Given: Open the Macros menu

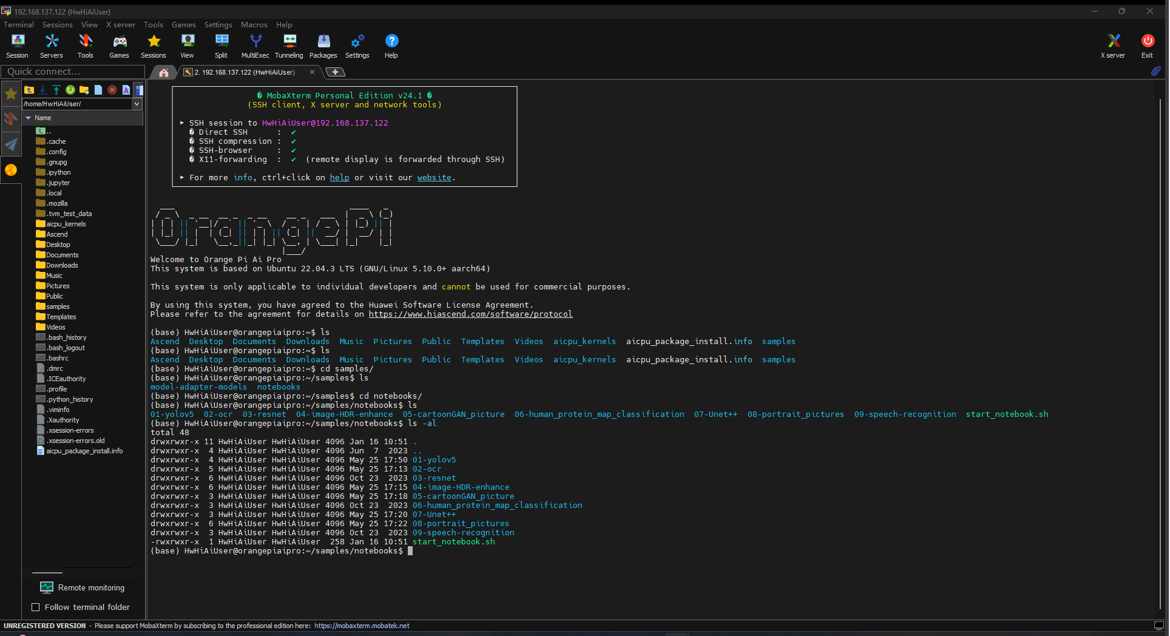Looking at the screenshot, I should coord(254,25).
